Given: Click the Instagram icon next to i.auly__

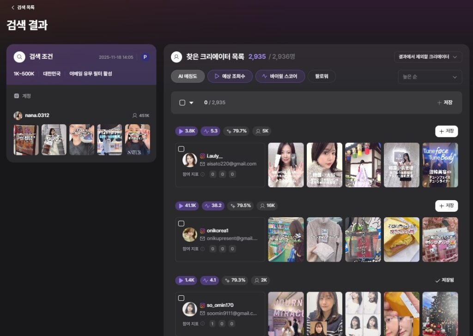Looking at the screenshot, I should 202,156.
